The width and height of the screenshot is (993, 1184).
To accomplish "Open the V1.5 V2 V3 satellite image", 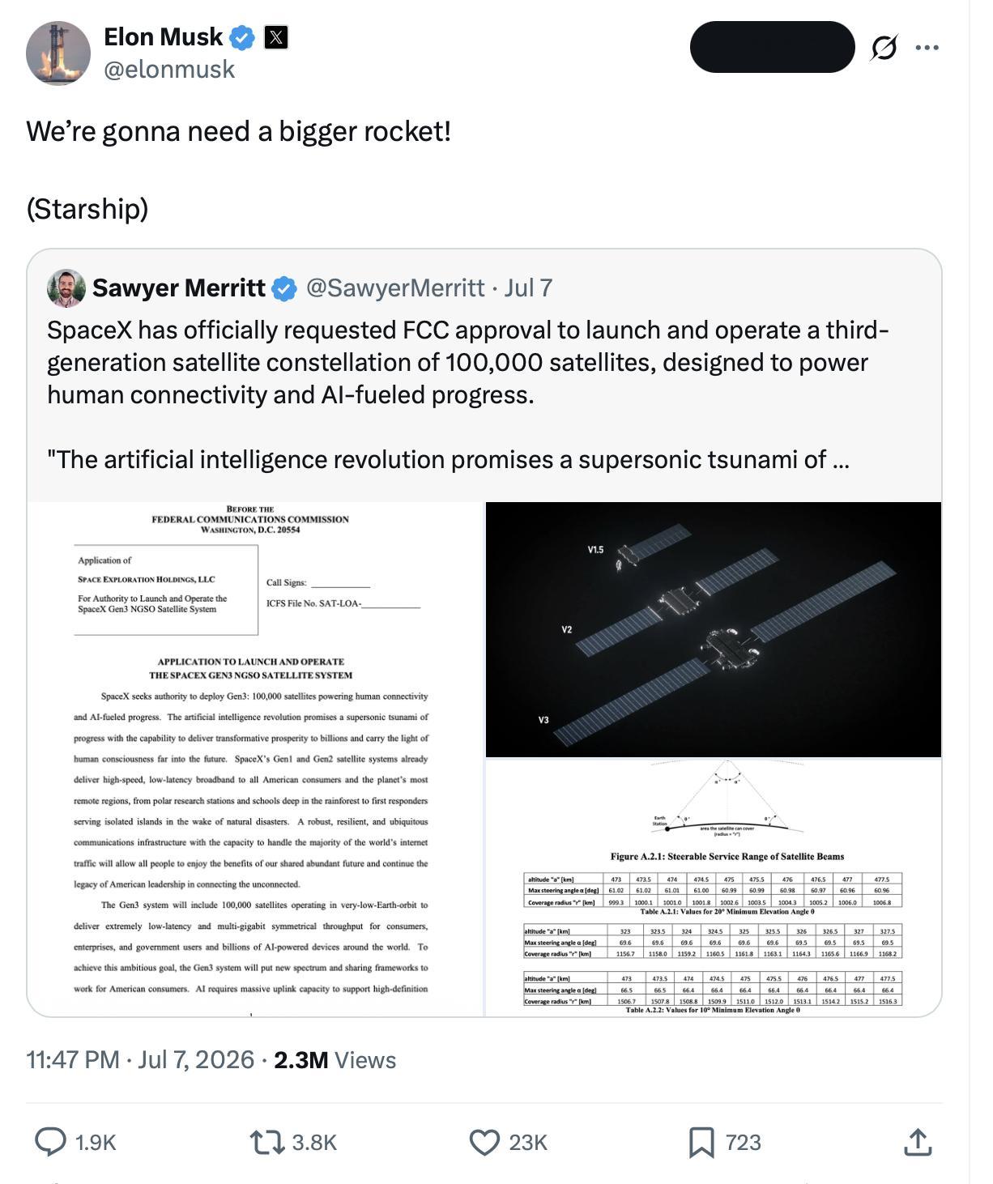I will click(x=714, y=629).
